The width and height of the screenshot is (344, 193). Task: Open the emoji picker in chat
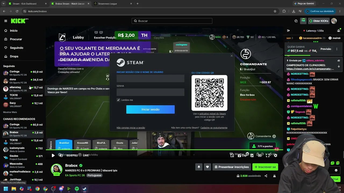point(336,170)
